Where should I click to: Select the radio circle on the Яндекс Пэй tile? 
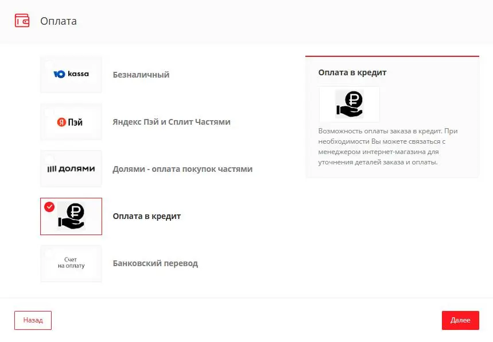[x=49, y=112]
